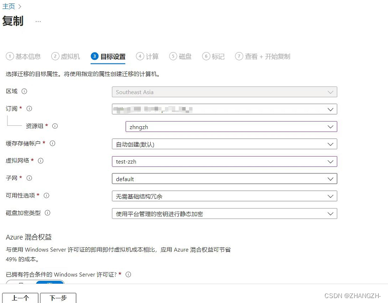388x303 pixels.
Task: Open the test-zzh virtual network dropdown
Action: pyautogui.click(x=225, y=162)
